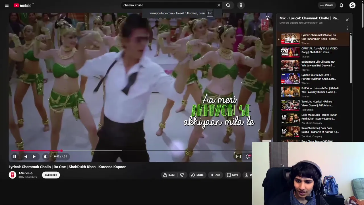Play Badtameez Dil Full Song HD
Screen dimensions: 364x205
click(x=313, y=66)
